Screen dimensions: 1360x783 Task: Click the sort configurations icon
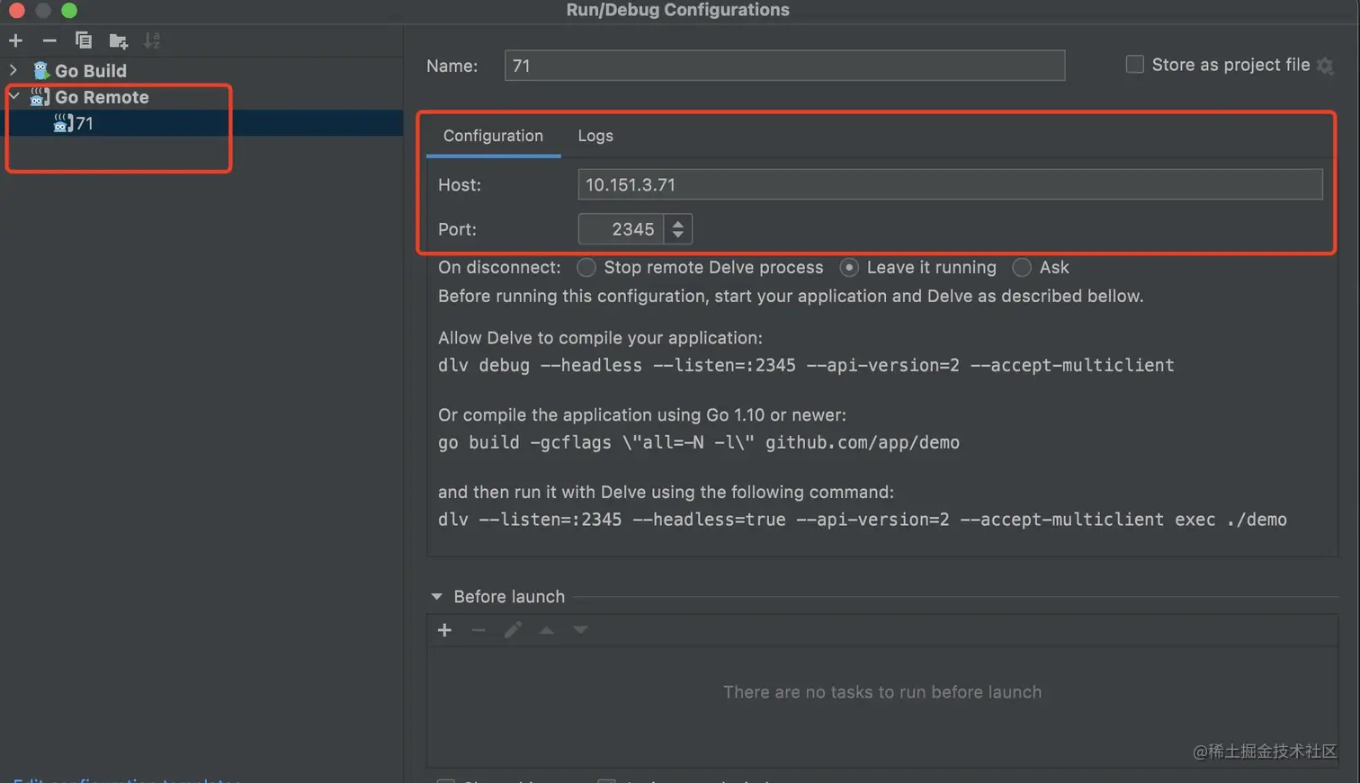click(x=152, y=40)
